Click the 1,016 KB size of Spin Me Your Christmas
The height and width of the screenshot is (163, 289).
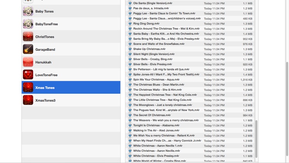tap(246, 80)
